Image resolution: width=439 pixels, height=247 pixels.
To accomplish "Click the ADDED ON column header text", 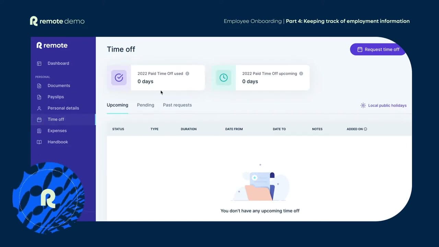I will [x=355, y=129].
